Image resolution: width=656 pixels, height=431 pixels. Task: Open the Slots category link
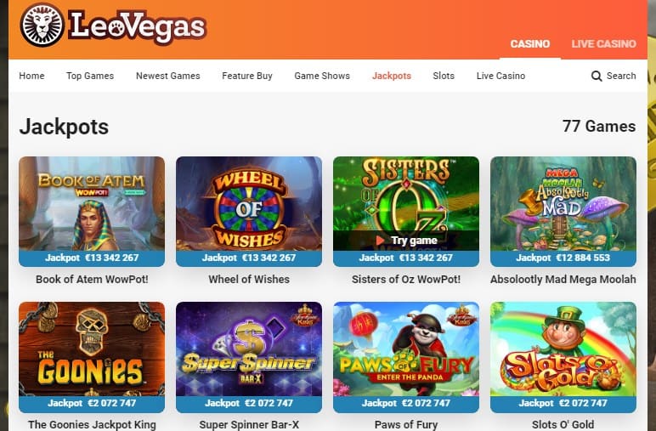pos(444,76)
